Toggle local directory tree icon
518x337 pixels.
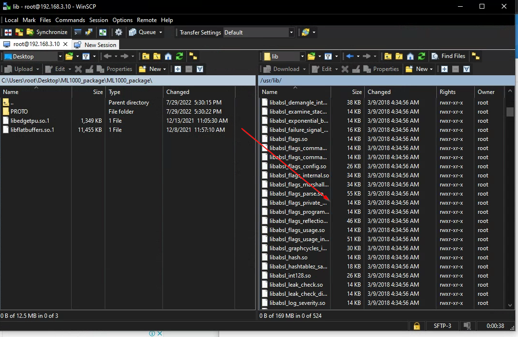pos(193,57)
